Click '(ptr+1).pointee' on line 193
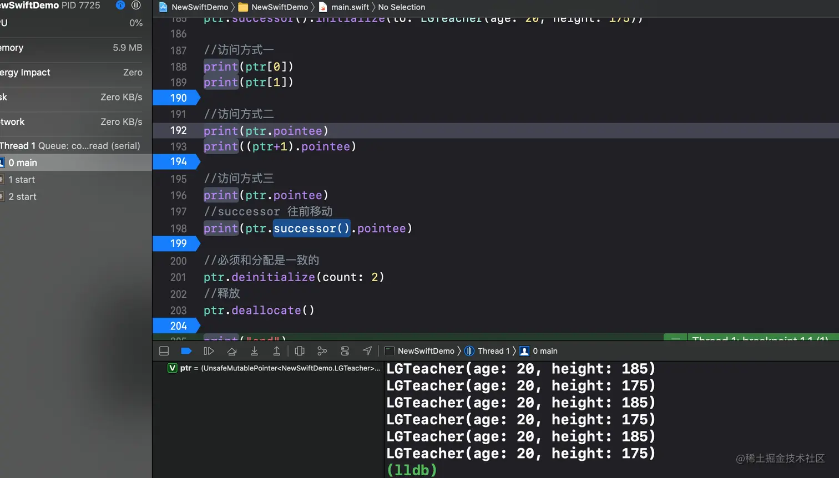 click(x=301, y=146)
